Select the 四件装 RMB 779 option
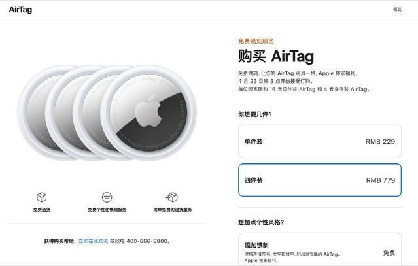Image resolution: width=418 pixels, height=266 pixels. click(x=320, y=180)
